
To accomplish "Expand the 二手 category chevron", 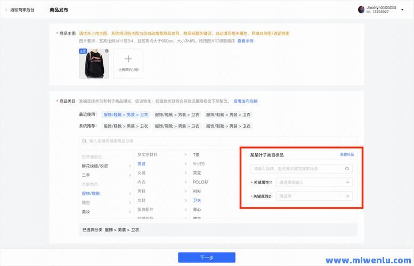I will [130, 176].
